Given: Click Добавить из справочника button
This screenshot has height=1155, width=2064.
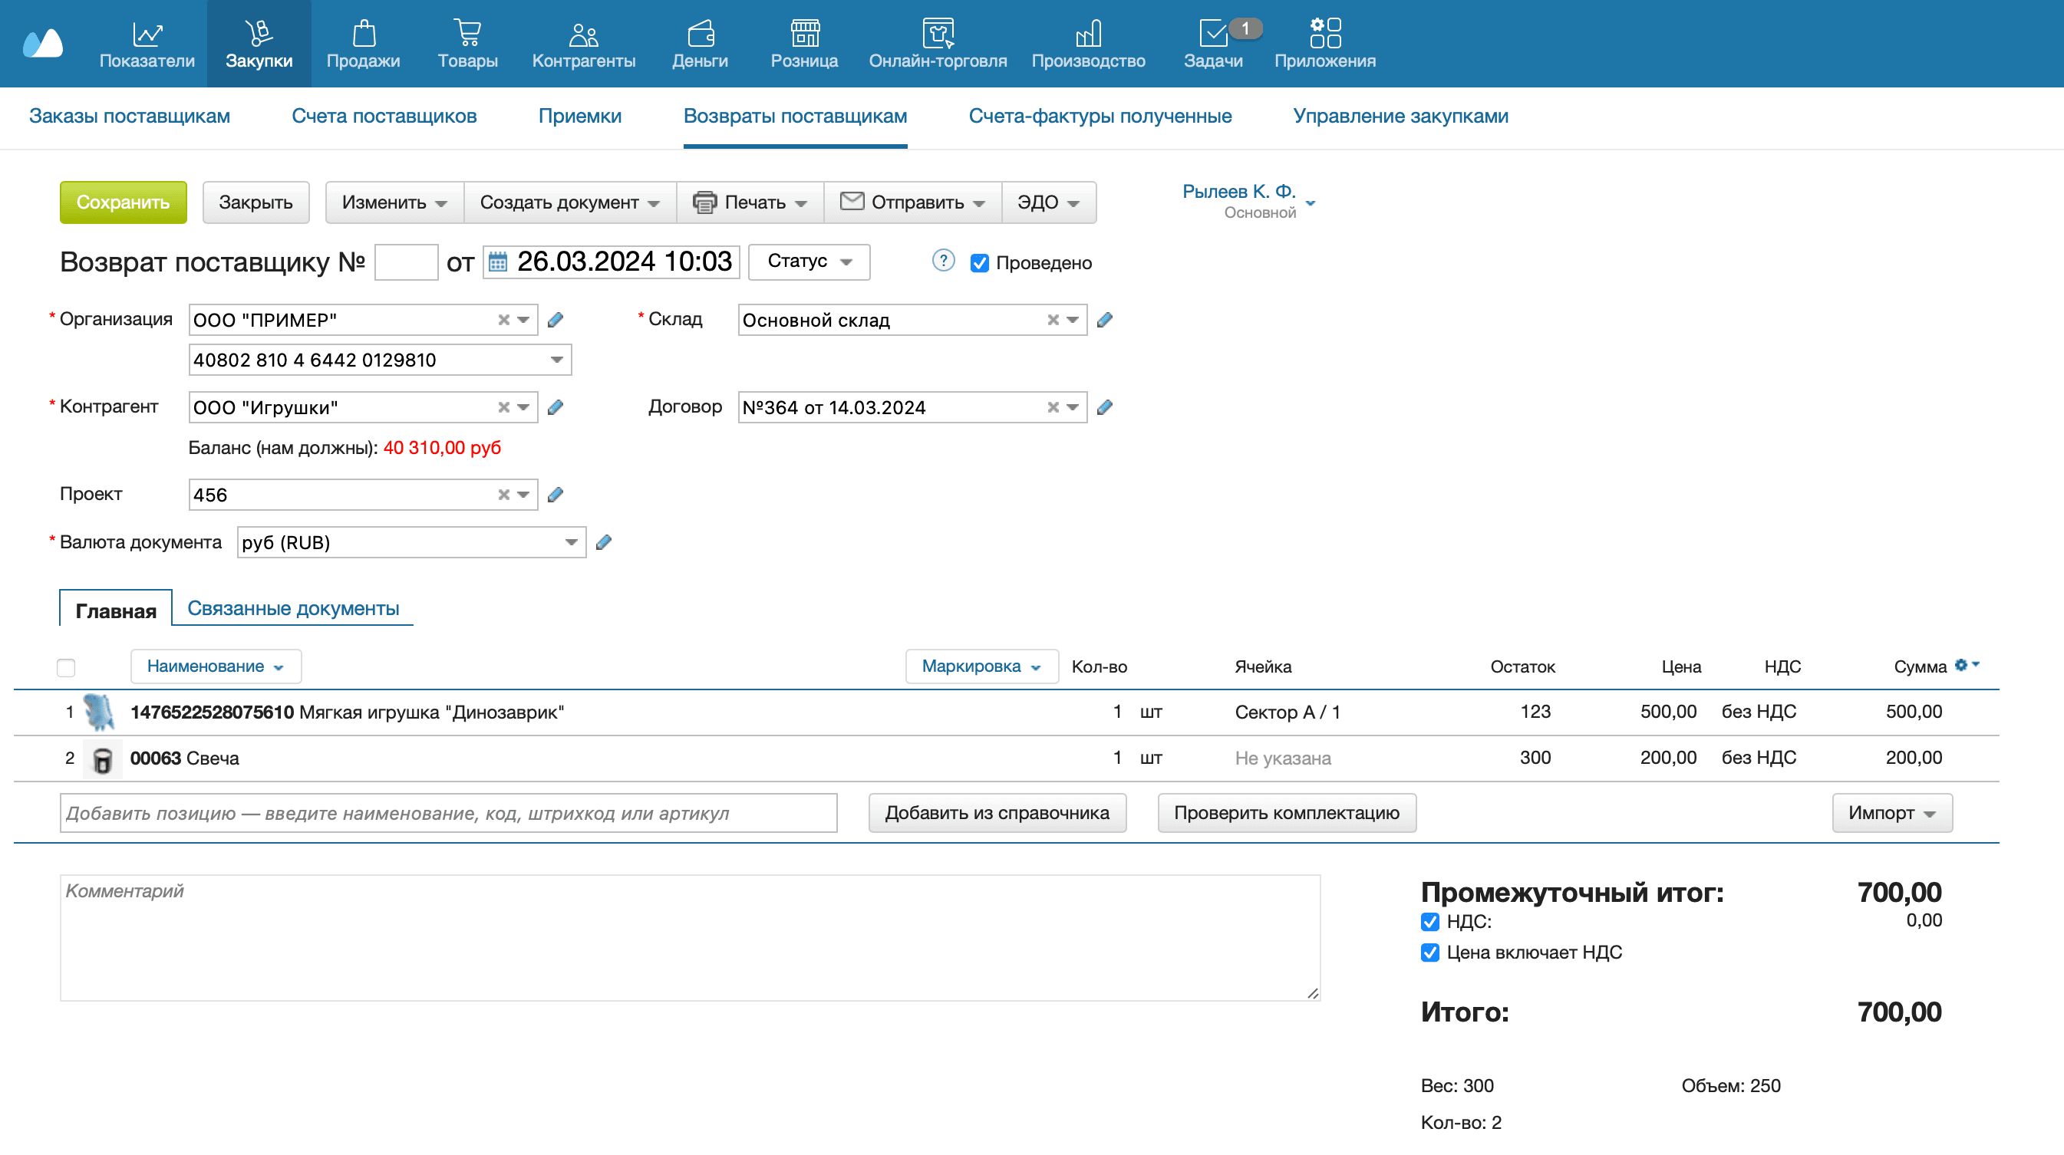Looking at the screenshot, I should pos(997,813).
